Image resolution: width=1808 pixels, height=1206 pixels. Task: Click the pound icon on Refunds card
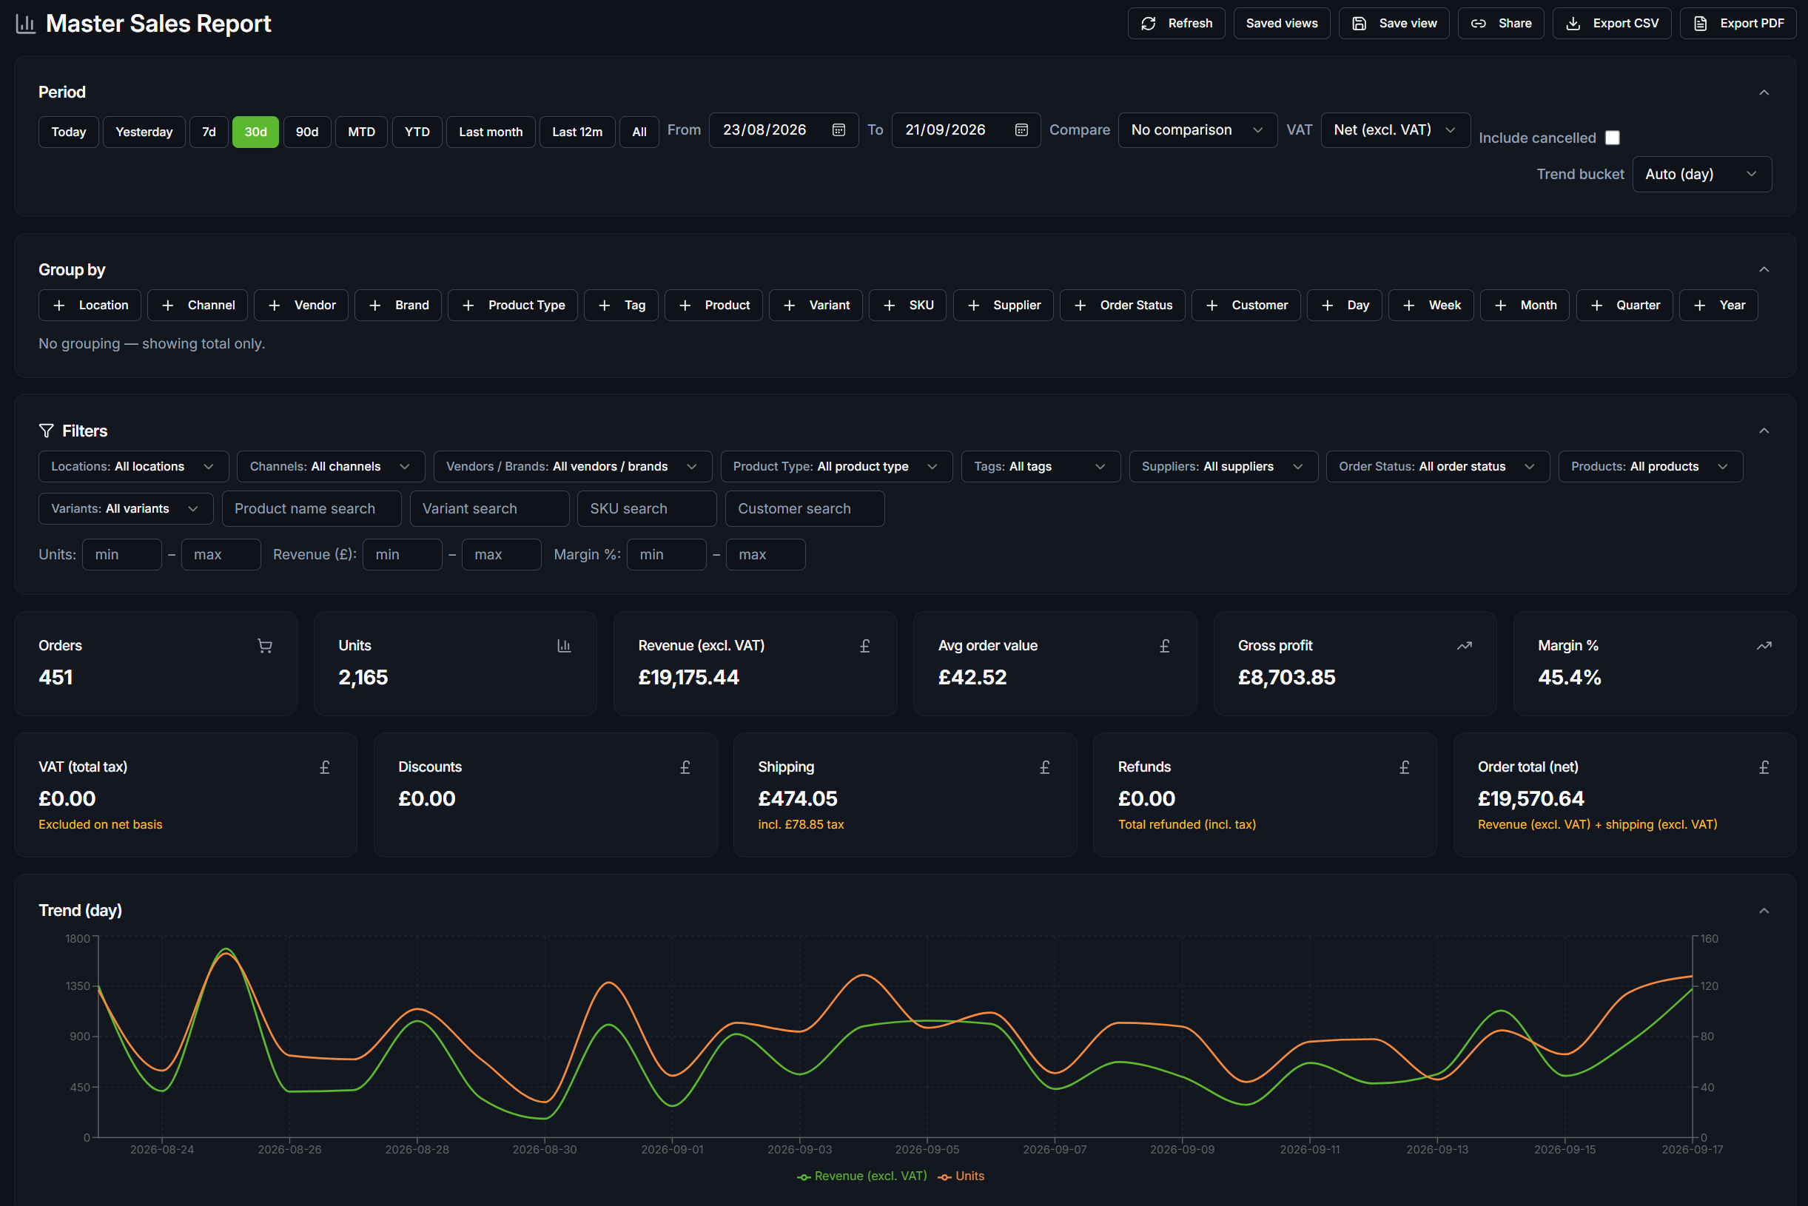(1404, 767)
